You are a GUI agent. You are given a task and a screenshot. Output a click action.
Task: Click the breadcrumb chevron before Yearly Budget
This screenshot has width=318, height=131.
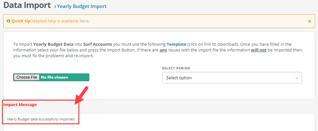[55, 7]
